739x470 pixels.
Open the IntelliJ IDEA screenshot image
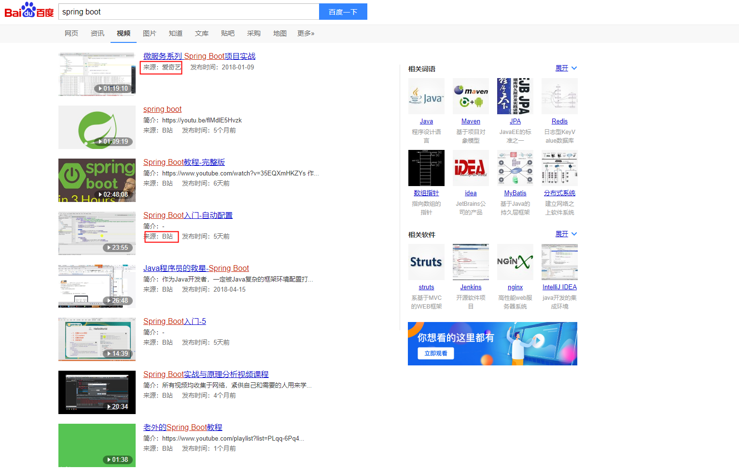coord(559,262)
